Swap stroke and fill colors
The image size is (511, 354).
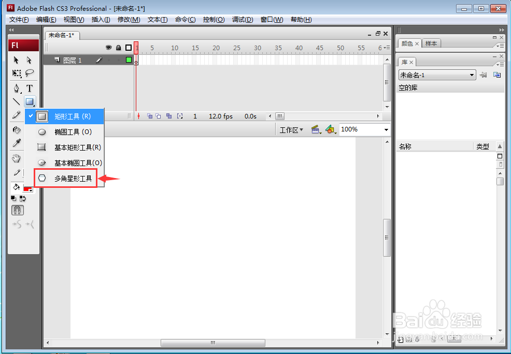(x=23, y=198)
